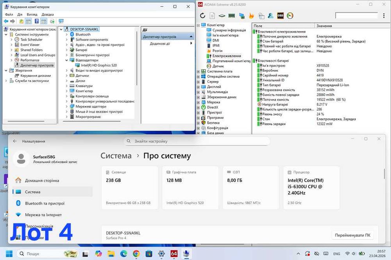The height and width of the screenshot is (260, 391).
Task: Select Керування дисками in the tree
Action: pyautogui.click(x=36, y=75)
